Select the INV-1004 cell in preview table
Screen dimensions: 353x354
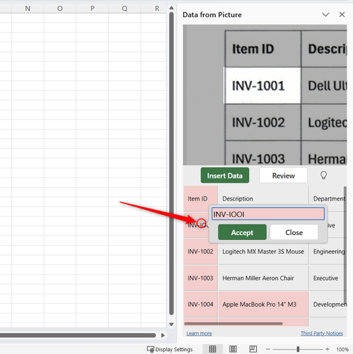[201, 304]
